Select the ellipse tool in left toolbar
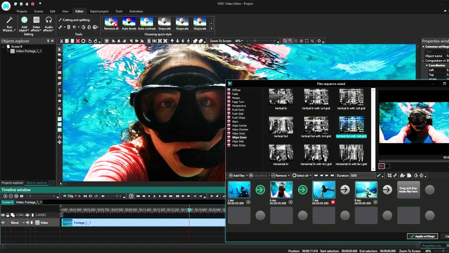The height and width of the screenshot is (253, 449). (x=59, y=78)
